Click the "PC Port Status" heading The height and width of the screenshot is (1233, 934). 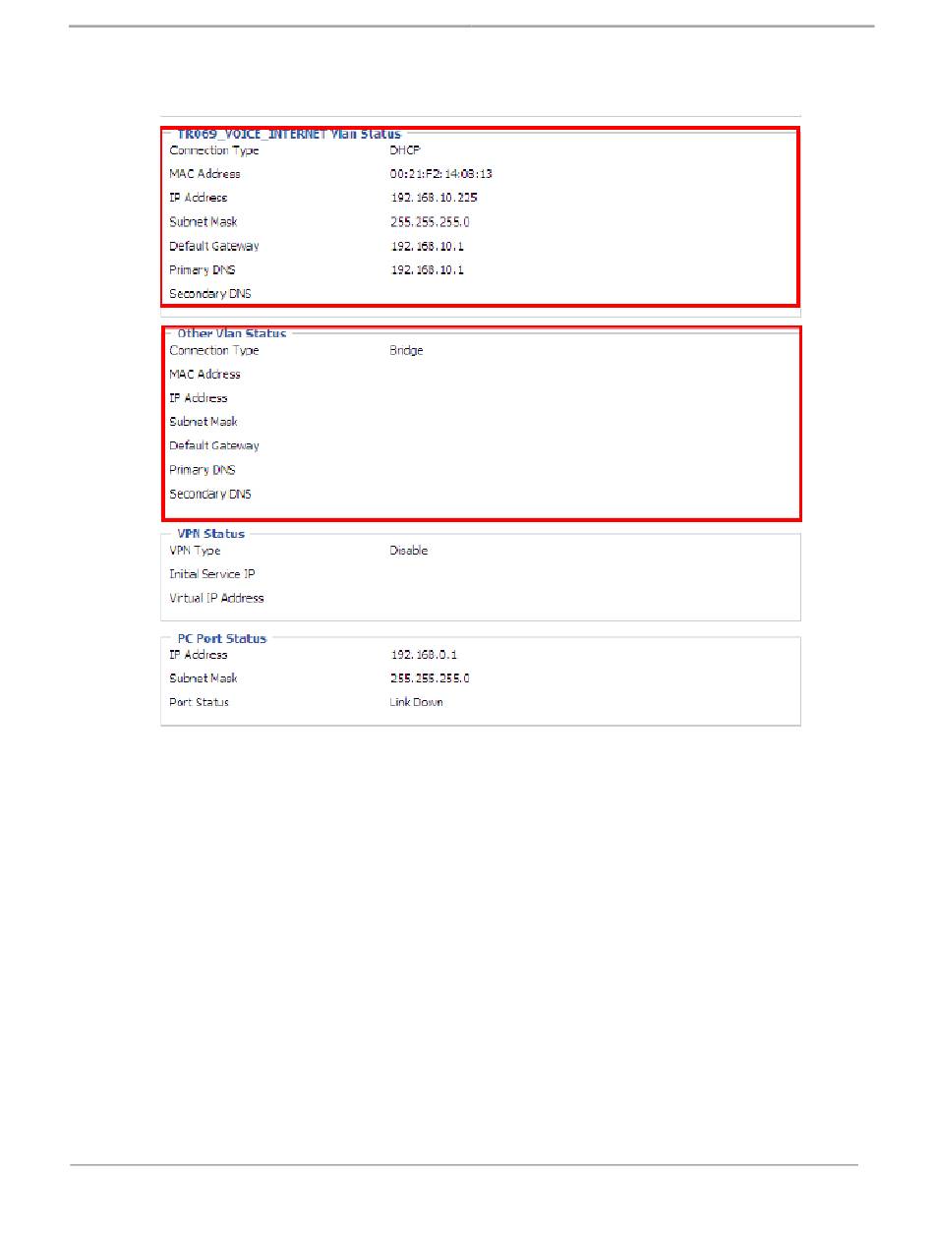click(x=221, y=639)
